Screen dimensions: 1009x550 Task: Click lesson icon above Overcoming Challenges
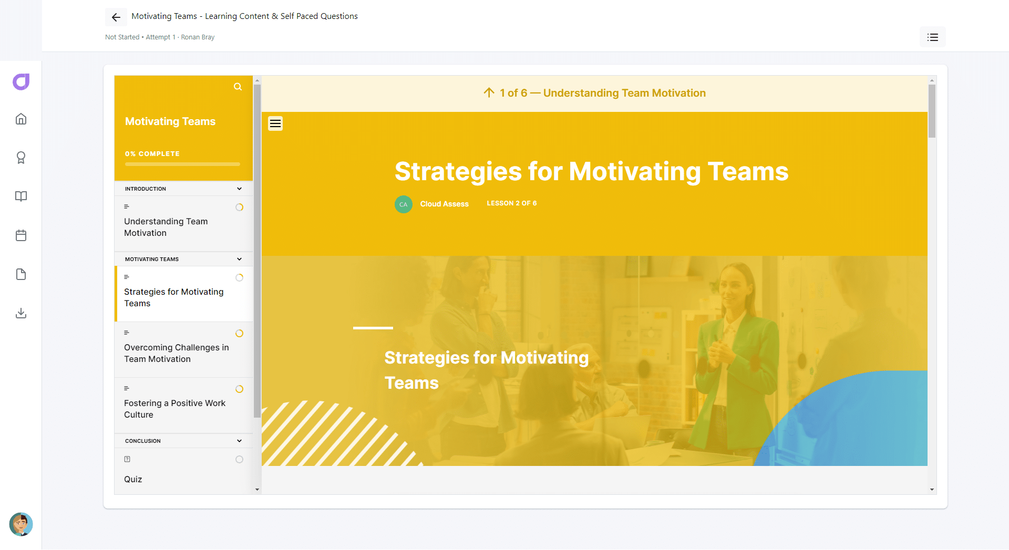[x=127, y=333]
